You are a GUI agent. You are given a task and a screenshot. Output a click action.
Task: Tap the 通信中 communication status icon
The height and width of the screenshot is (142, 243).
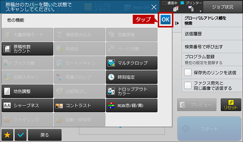pyautogui.click(x=176, y=9)
